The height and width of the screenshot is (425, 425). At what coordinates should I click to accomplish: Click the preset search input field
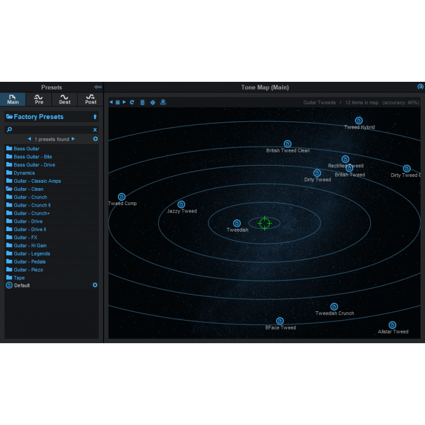click(50, 130)
